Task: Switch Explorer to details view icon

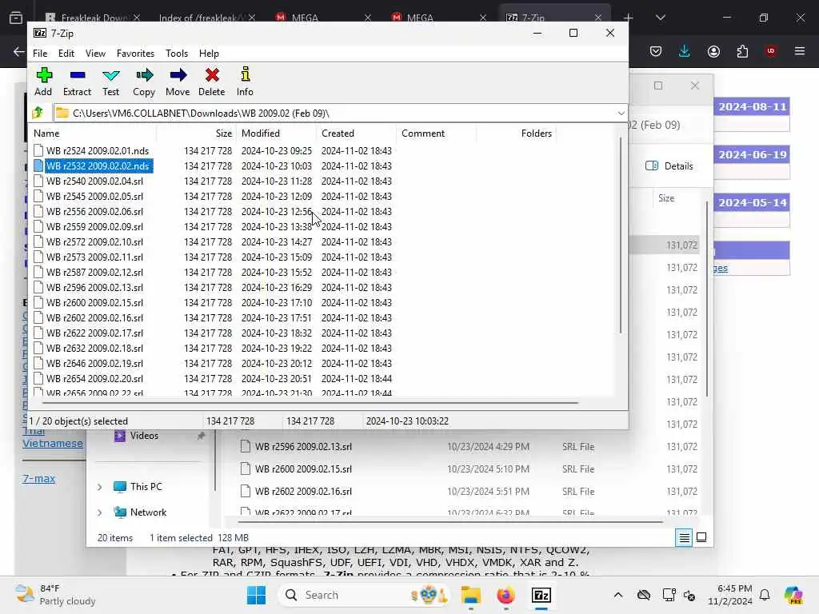Action: click(x=684, y=537)
